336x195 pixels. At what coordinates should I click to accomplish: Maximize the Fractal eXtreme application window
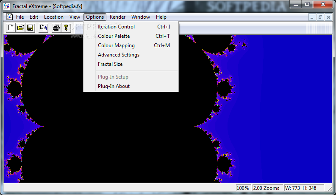click(x=307, y=5)
